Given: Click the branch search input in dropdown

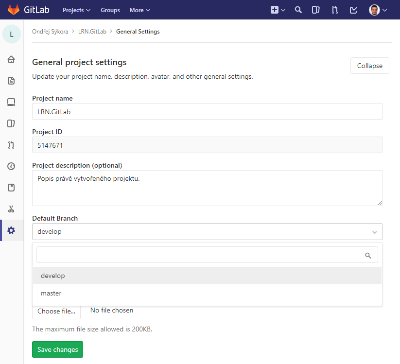Looking at the screenshot, I should pos(207,255).
